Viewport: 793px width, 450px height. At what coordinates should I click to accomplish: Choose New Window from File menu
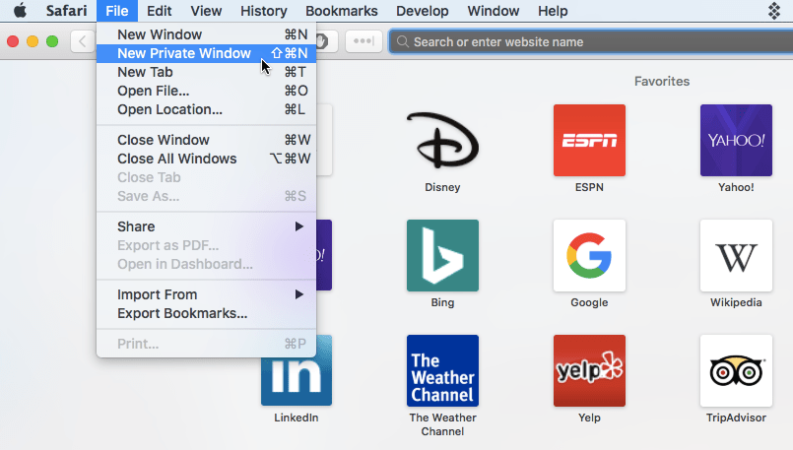click(206, 34)
